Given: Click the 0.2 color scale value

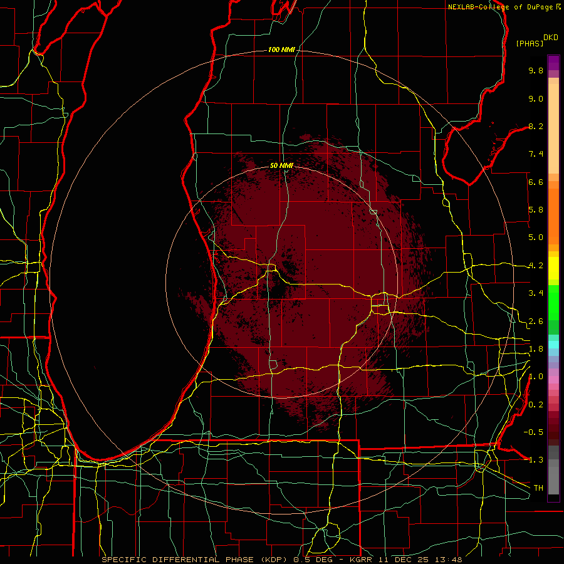Looking at the screenshot, I should 536,405.
